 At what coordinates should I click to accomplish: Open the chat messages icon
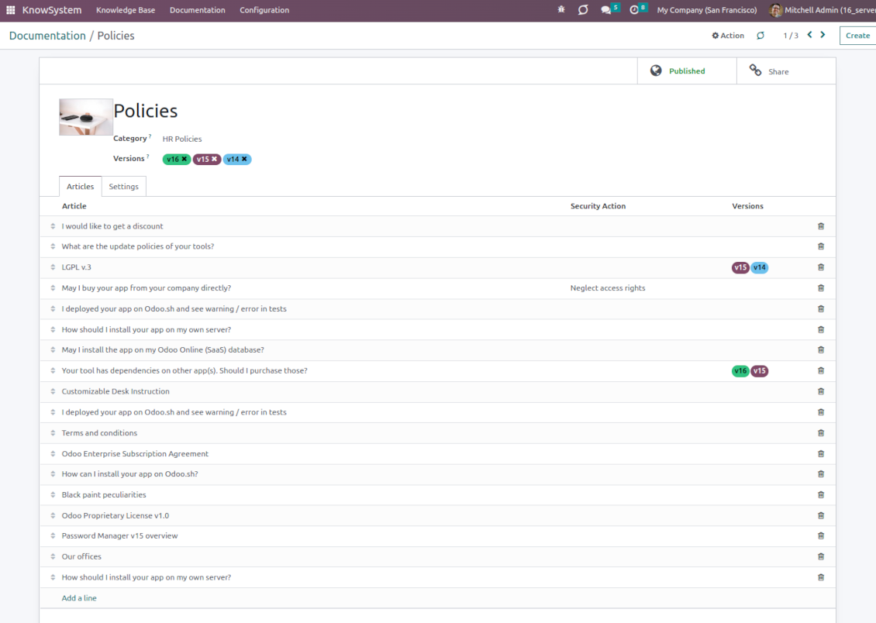(x=606, y=10)
